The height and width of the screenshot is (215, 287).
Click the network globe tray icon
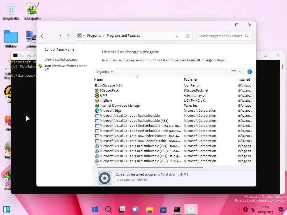pos(246,209)
